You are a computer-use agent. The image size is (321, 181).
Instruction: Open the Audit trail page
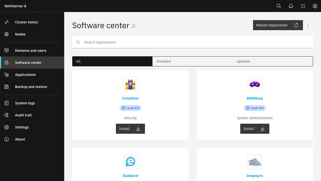(32, 115)
